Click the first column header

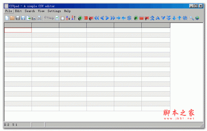tap(18, 25)
